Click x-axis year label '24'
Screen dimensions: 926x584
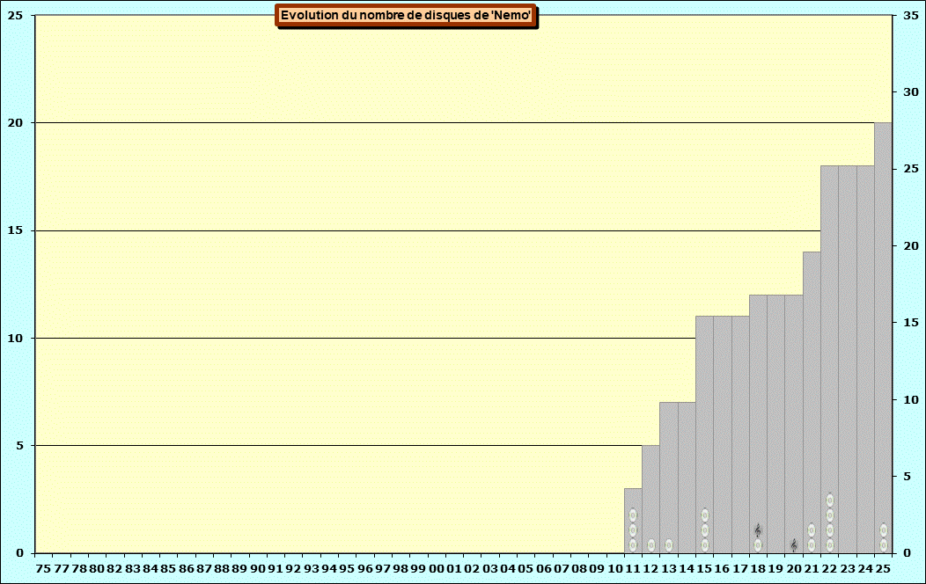click(865, 569)
